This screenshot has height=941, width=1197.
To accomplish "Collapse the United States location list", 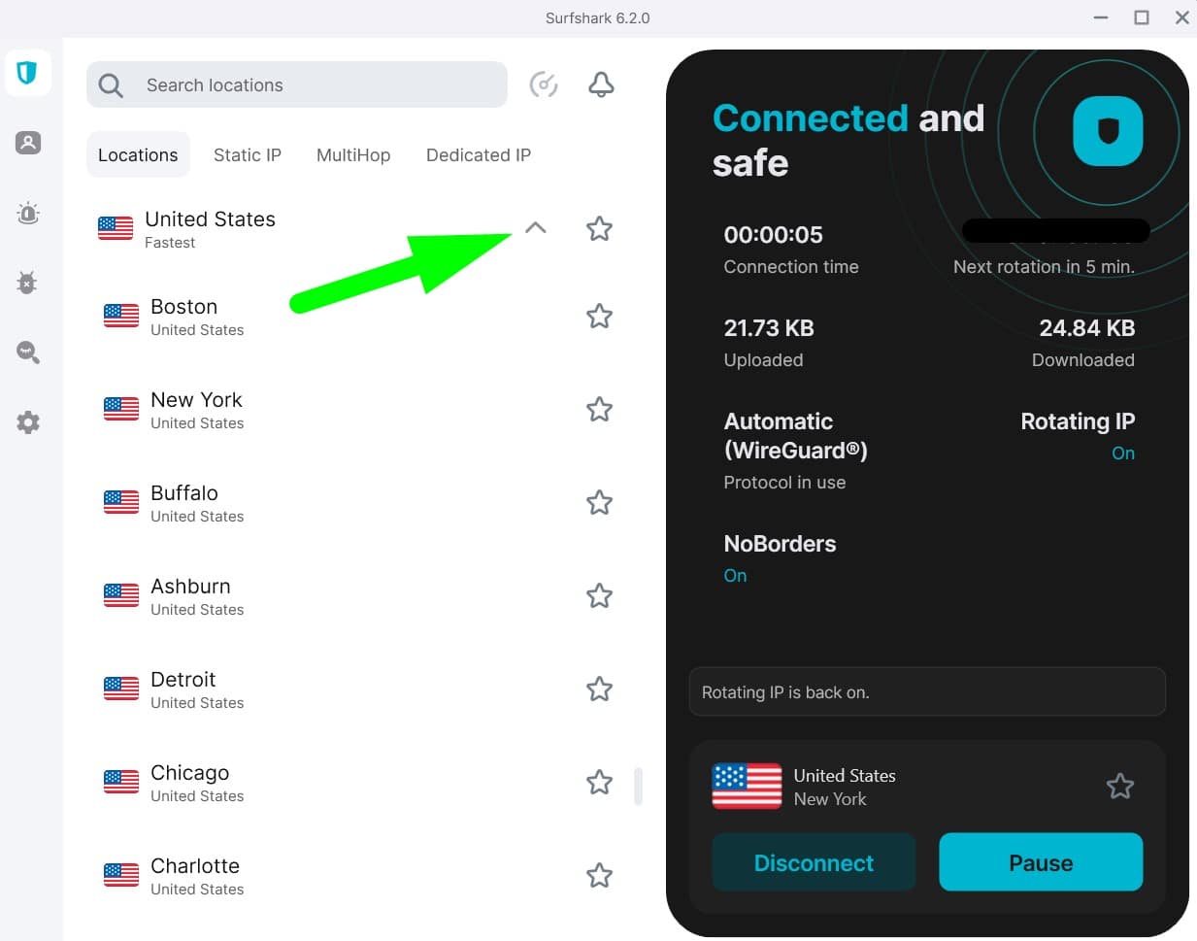I will 535,228.
